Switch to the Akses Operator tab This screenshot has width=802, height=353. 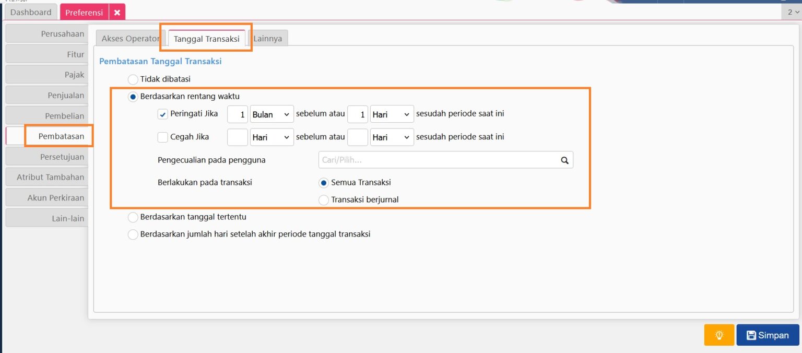tap(130, 38)
